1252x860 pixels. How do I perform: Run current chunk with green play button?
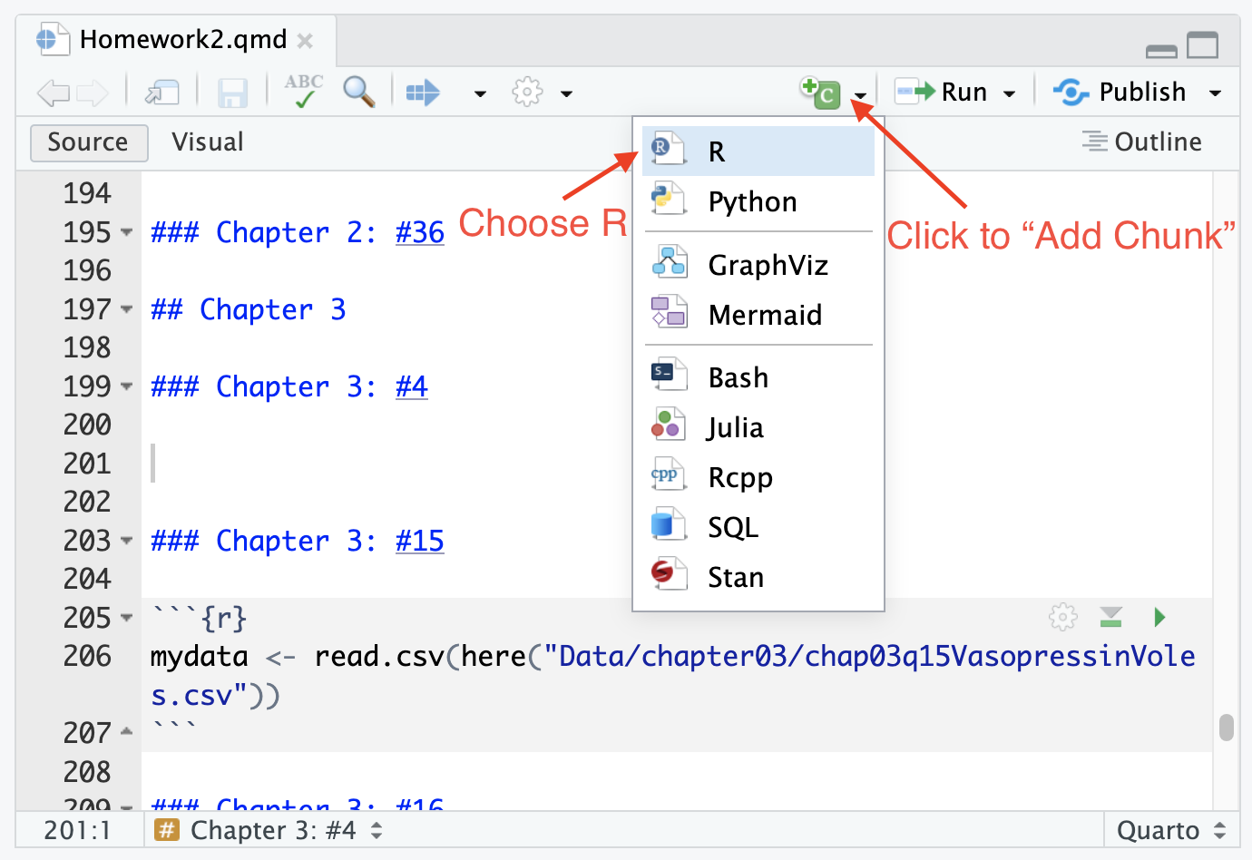[1159, 618]
